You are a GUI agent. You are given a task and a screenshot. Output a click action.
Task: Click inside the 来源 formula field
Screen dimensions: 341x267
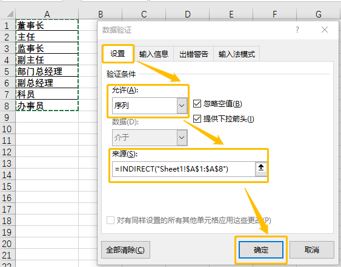(184, 169)
